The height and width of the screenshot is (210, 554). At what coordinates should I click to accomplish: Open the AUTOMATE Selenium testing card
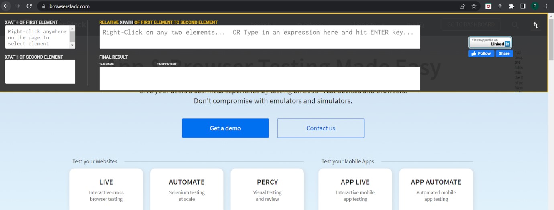coord(187,189)
